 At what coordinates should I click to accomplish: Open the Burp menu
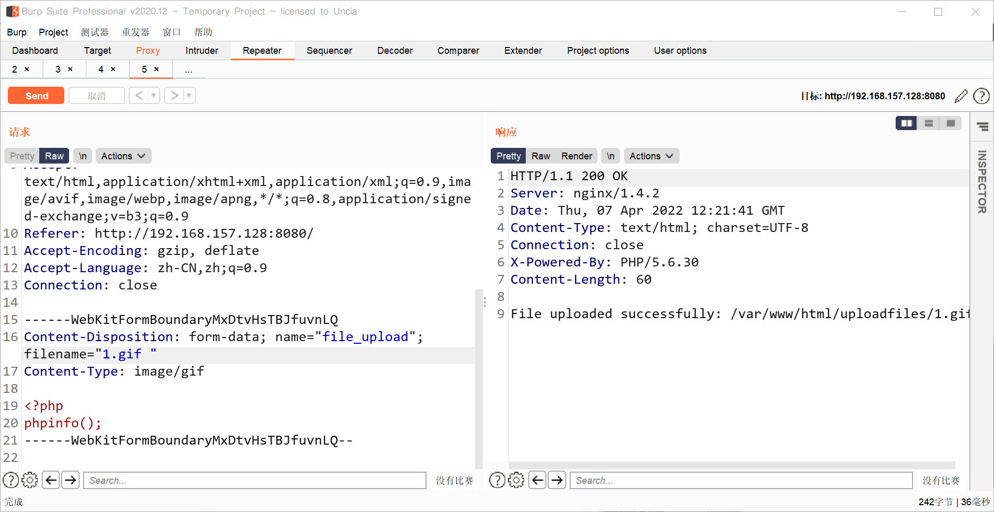pyautogui.click(x=17, y=32)
